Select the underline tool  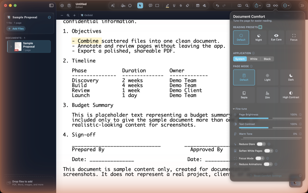tap(174, 5)
